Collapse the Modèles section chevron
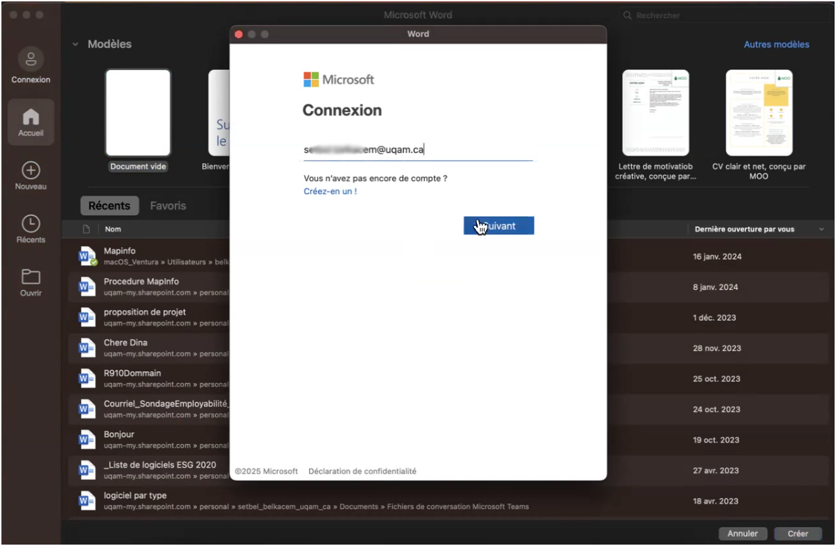836x546 pixels. [x=75, y=44]
